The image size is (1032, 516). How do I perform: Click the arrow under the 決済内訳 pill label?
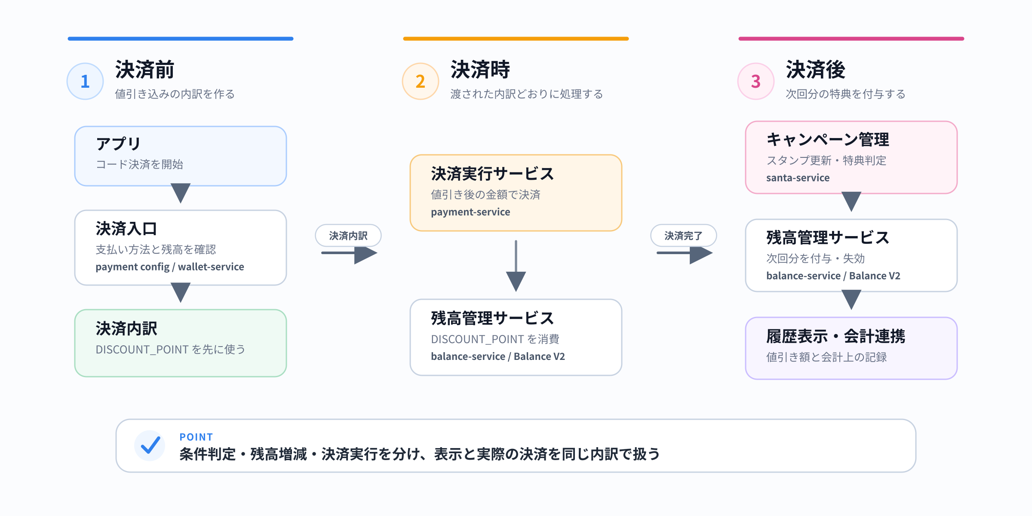[x=349, y=255]
